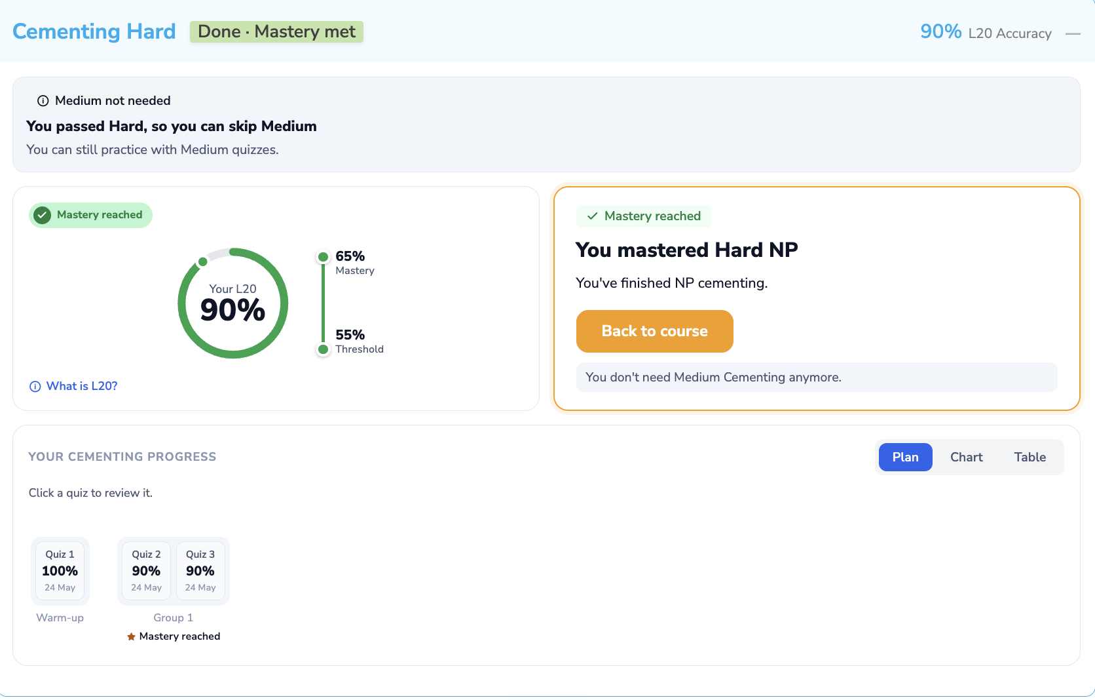Screen dimensions: 1095x700
Task: Click the green check circle in Mastery reached badge
Action: click(43, 215)
